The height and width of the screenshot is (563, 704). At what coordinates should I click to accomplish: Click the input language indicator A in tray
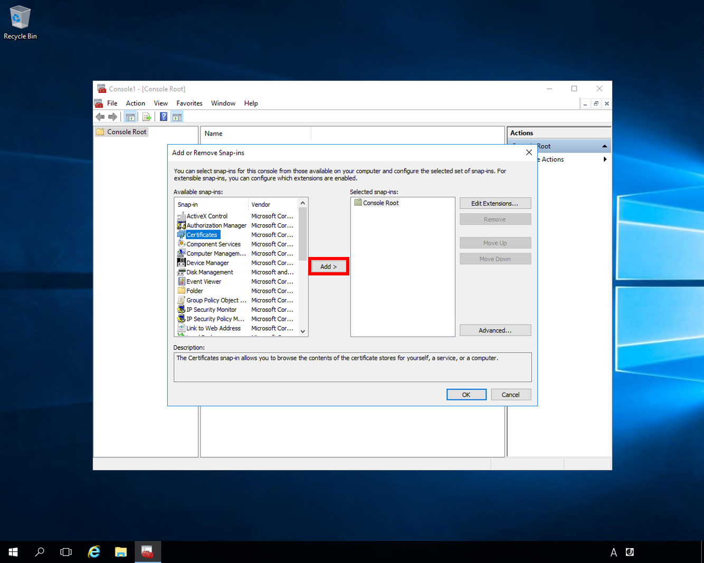click(614, 552)
